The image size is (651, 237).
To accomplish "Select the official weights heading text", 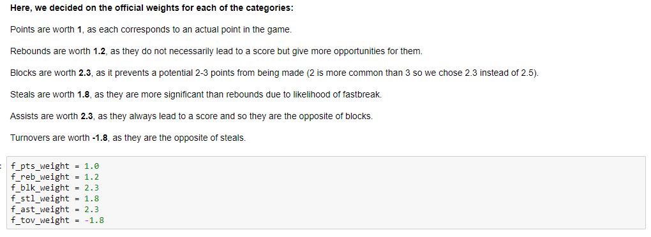I will [151, 8].
